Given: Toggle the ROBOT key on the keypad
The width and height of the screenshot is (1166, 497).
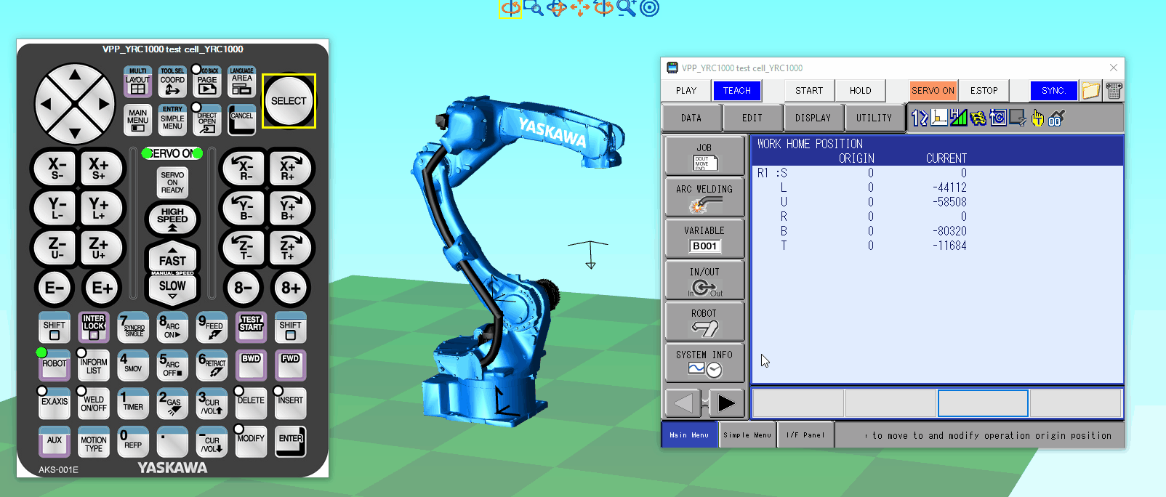Looking at the screenshot, I should [x=55, y=365].
